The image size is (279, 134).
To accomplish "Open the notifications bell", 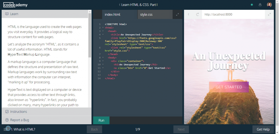I will click(260, 5).
